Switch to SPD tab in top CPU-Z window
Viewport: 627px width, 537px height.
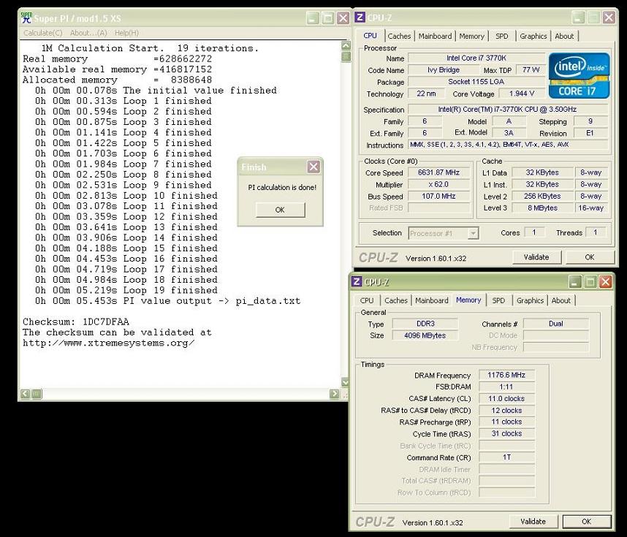[501, 36]
